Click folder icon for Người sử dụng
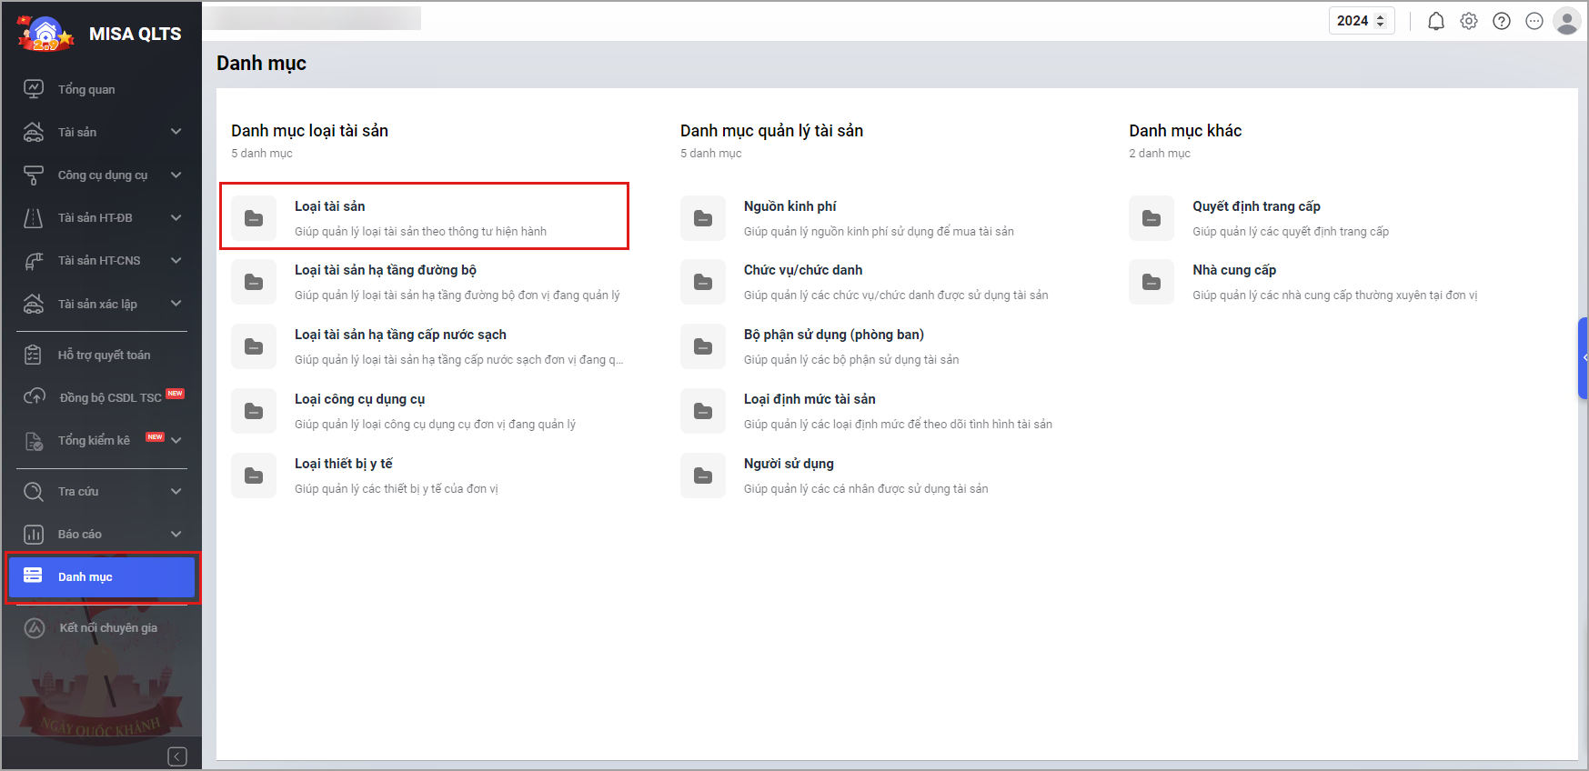1589x771 pixels. click(703, 476)
